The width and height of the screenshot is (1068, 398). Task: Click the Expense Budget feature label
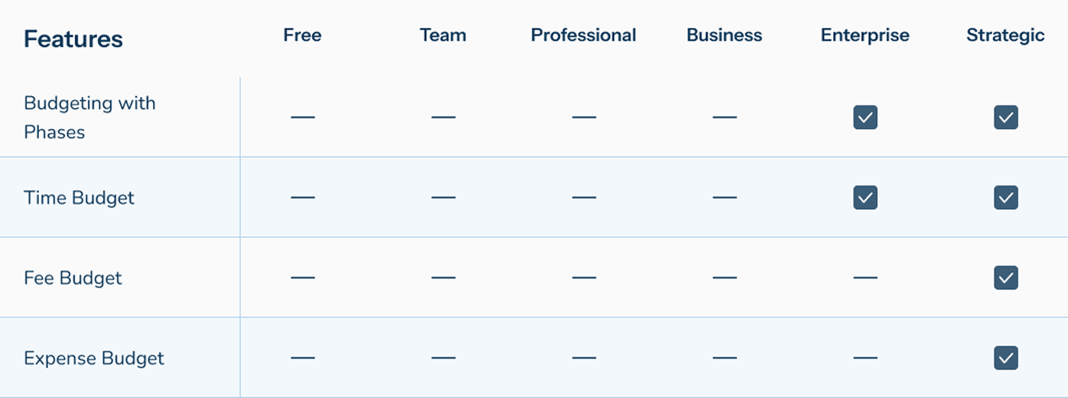pos(94,358)
